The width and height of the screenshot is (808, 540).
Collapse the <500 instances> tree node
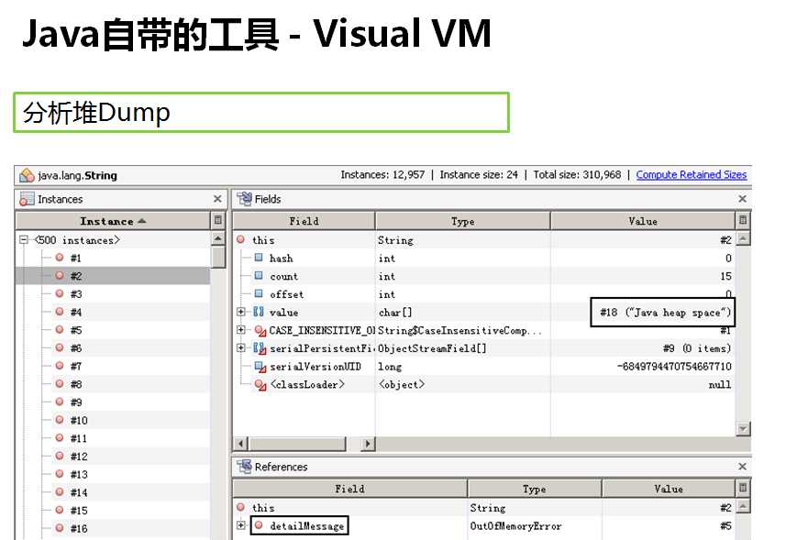tap(24, 239)
